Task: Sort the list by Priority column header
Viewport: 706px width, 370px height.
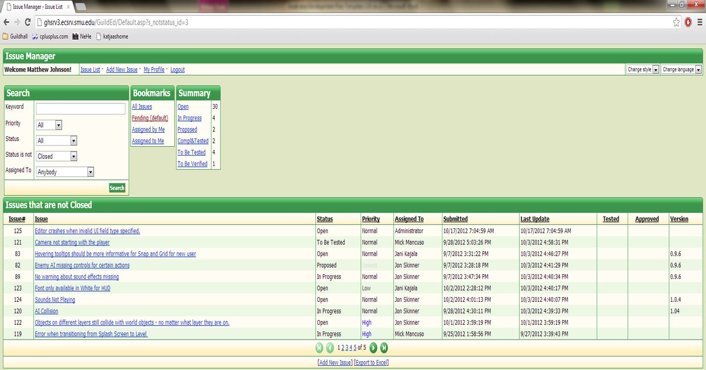Action: (x=371, y=219)
